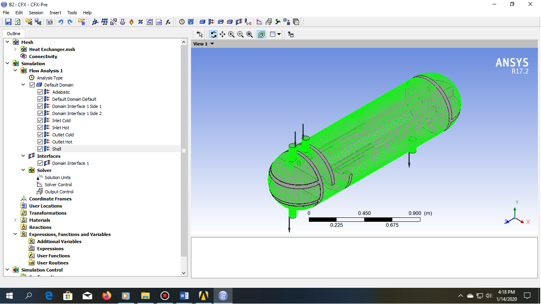Click the camera snapshot icon in the toolbar
The height and width of the screenshot is (304, 541).
tap(49, 22)
